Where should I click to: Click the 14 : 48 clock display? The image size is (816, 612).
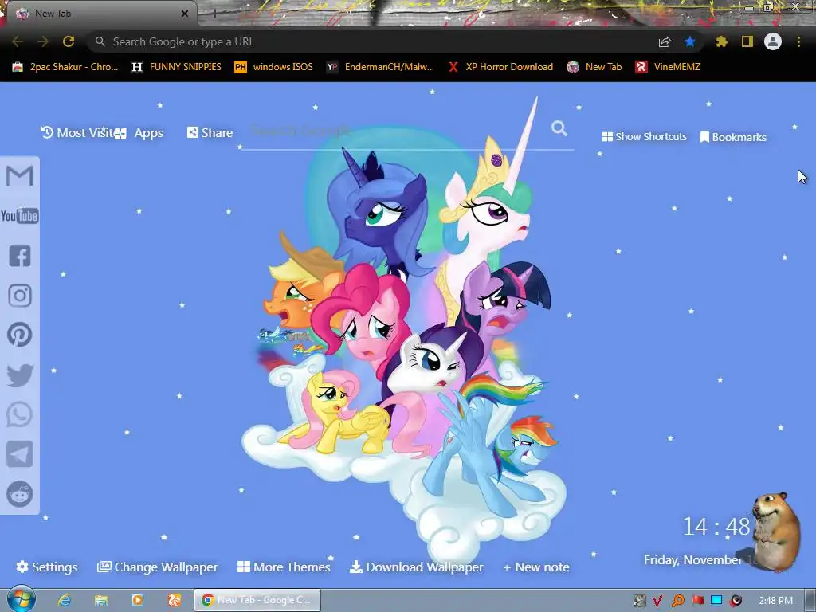coord(716,527)
